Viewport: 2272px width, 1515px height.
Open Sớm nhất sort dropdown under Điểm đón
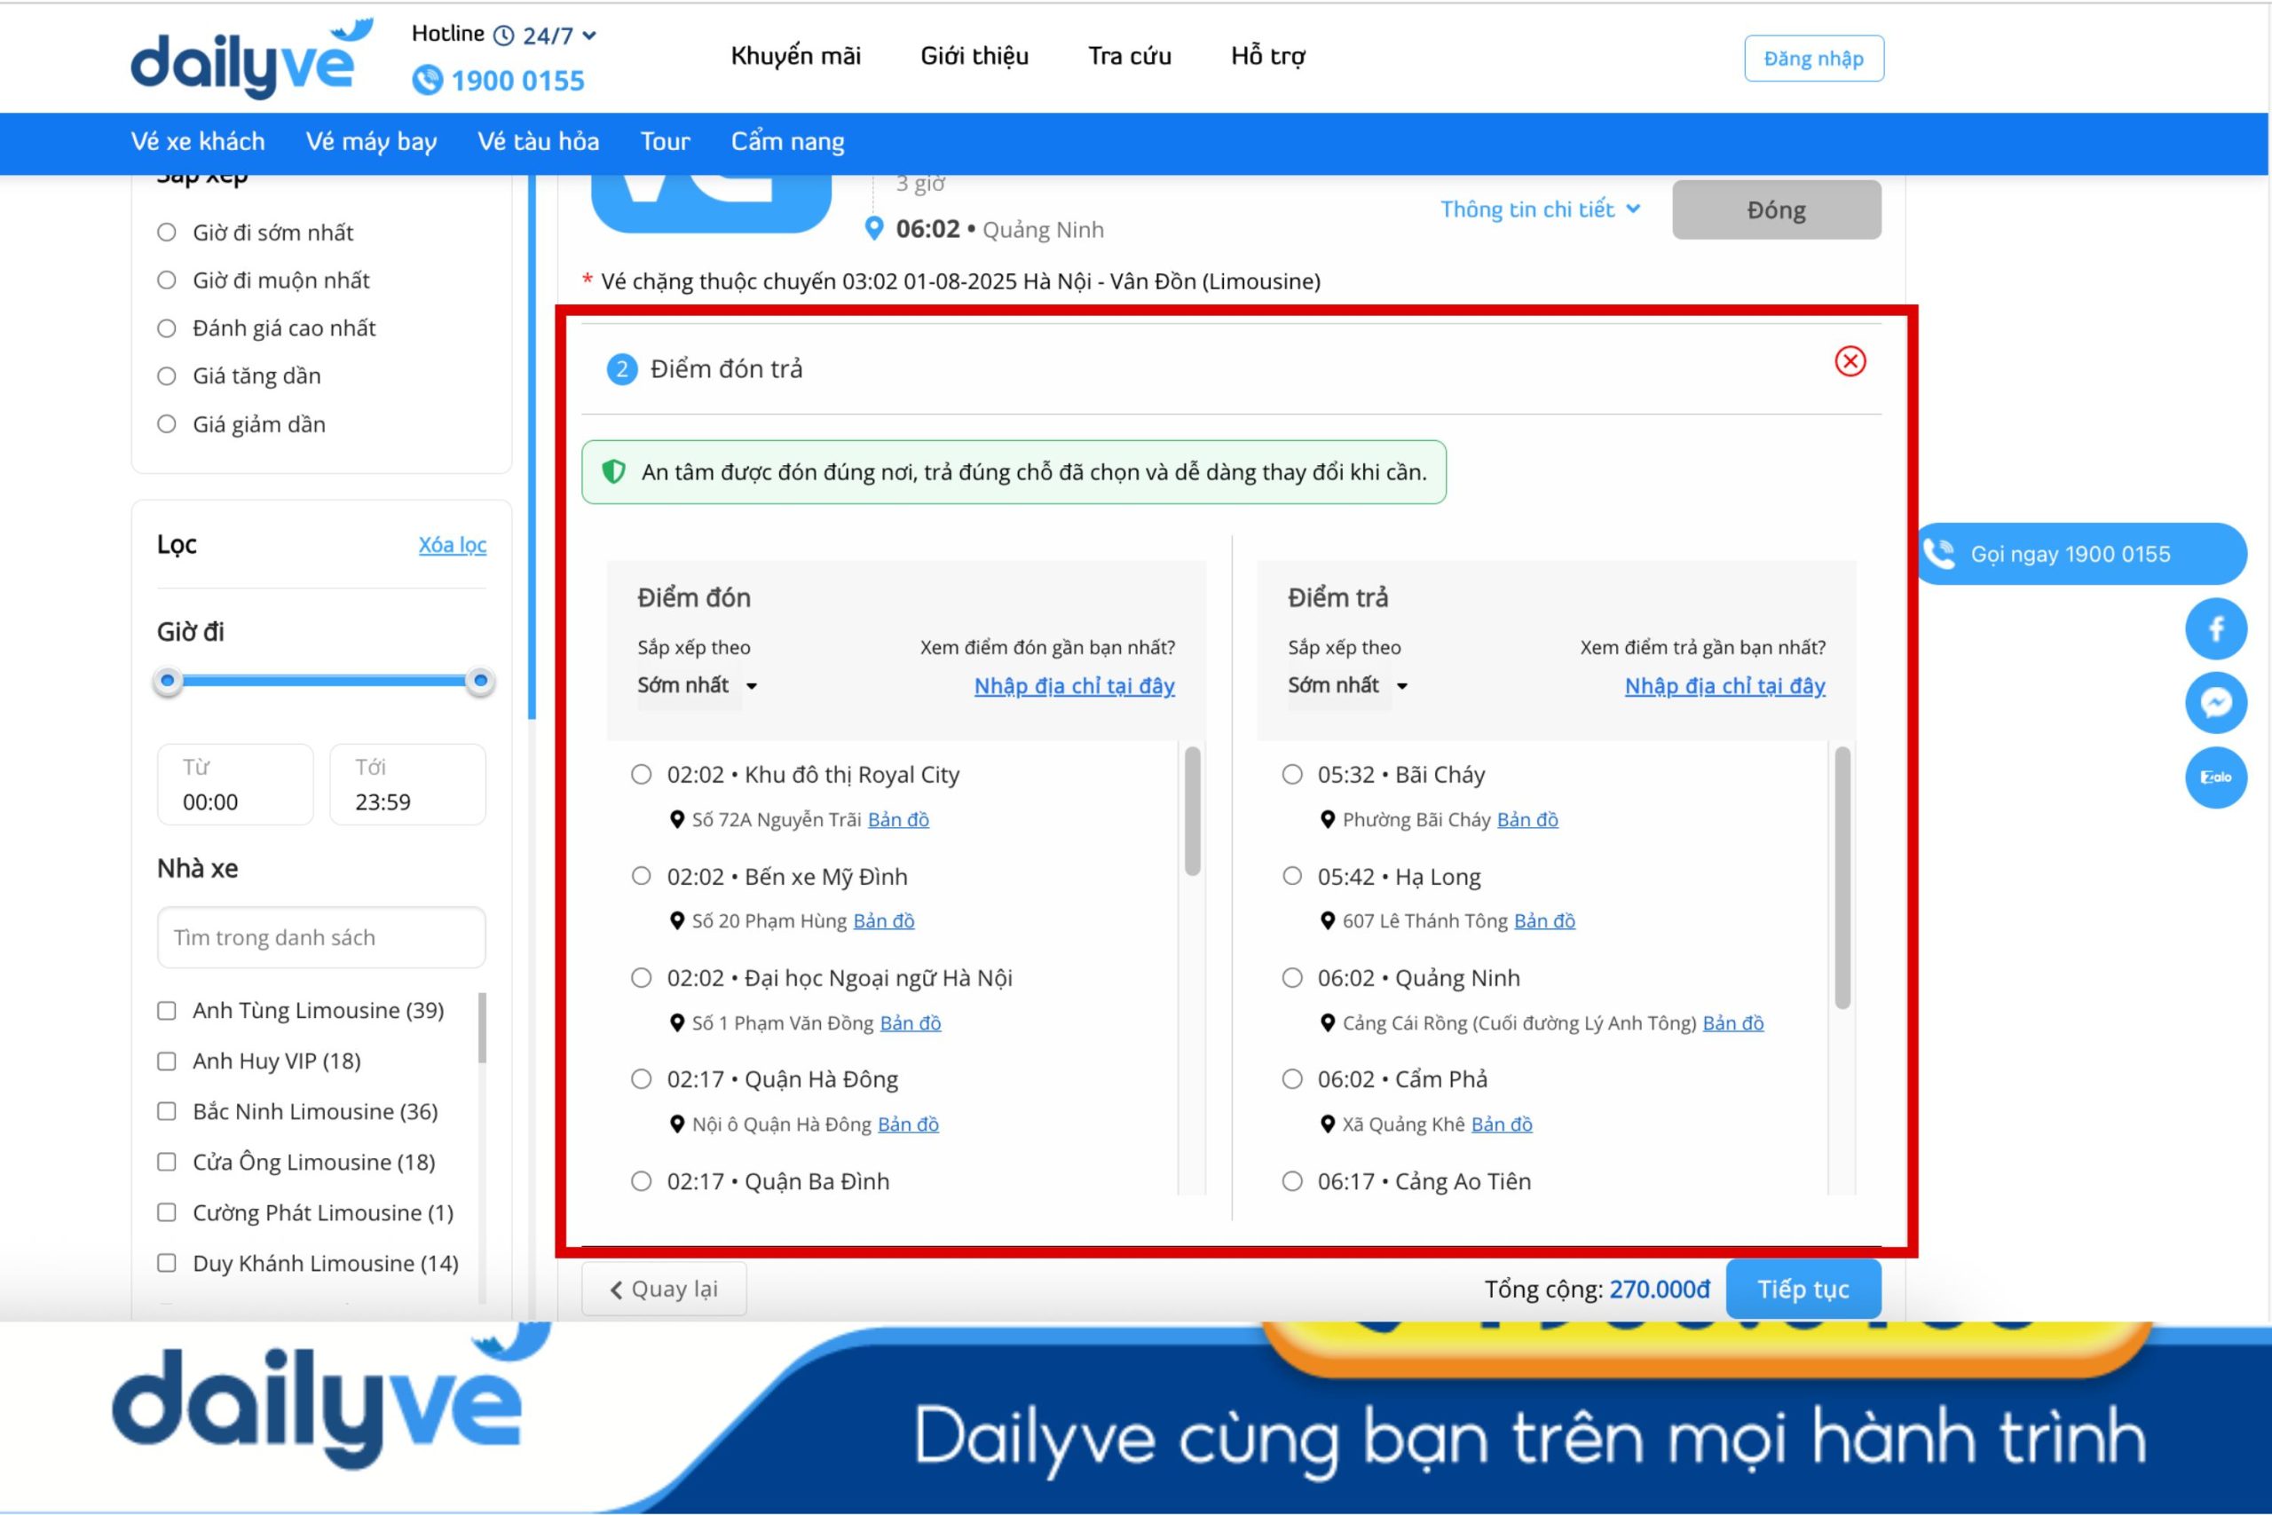pyautogui.click(x=697, y=686)
